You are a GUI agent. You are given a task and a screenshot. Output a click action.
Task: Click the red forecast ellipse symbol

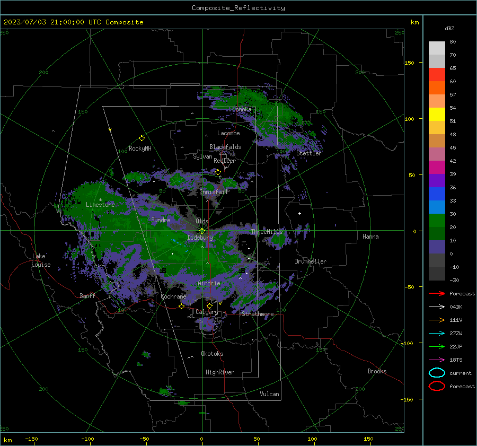437,386
